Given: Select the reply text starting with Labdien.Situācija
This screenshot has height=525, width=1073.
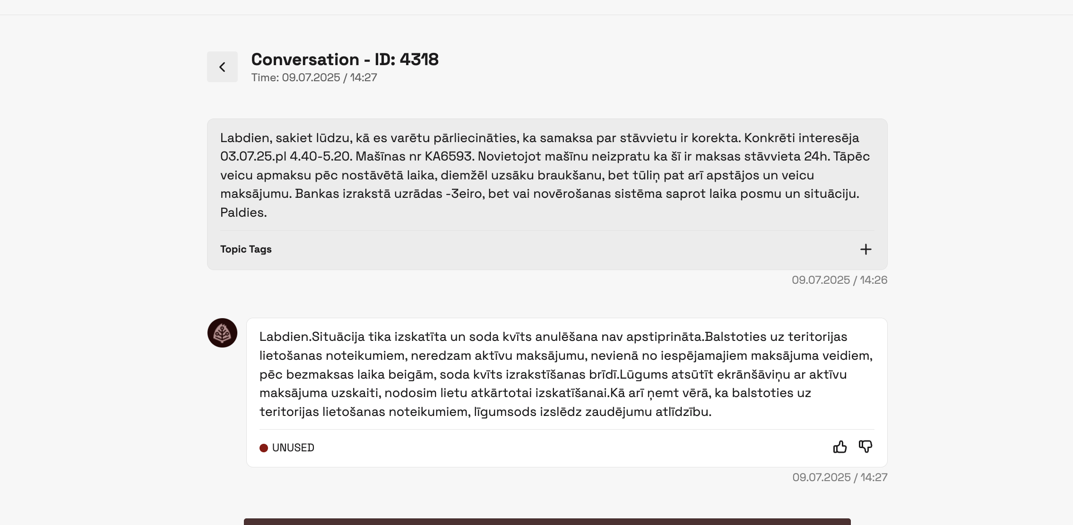Looking at the screenshot, I should (x=566, y=374).
